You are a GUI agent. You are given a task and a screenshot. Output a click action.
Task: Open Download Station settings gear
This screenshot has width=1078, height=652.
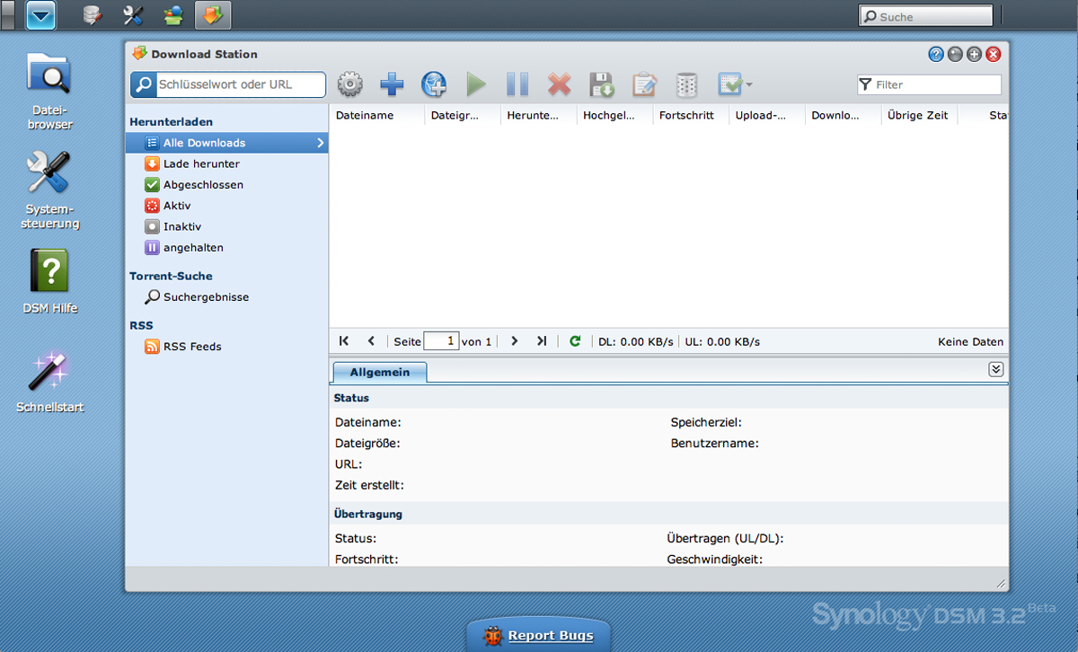point(349,85)
